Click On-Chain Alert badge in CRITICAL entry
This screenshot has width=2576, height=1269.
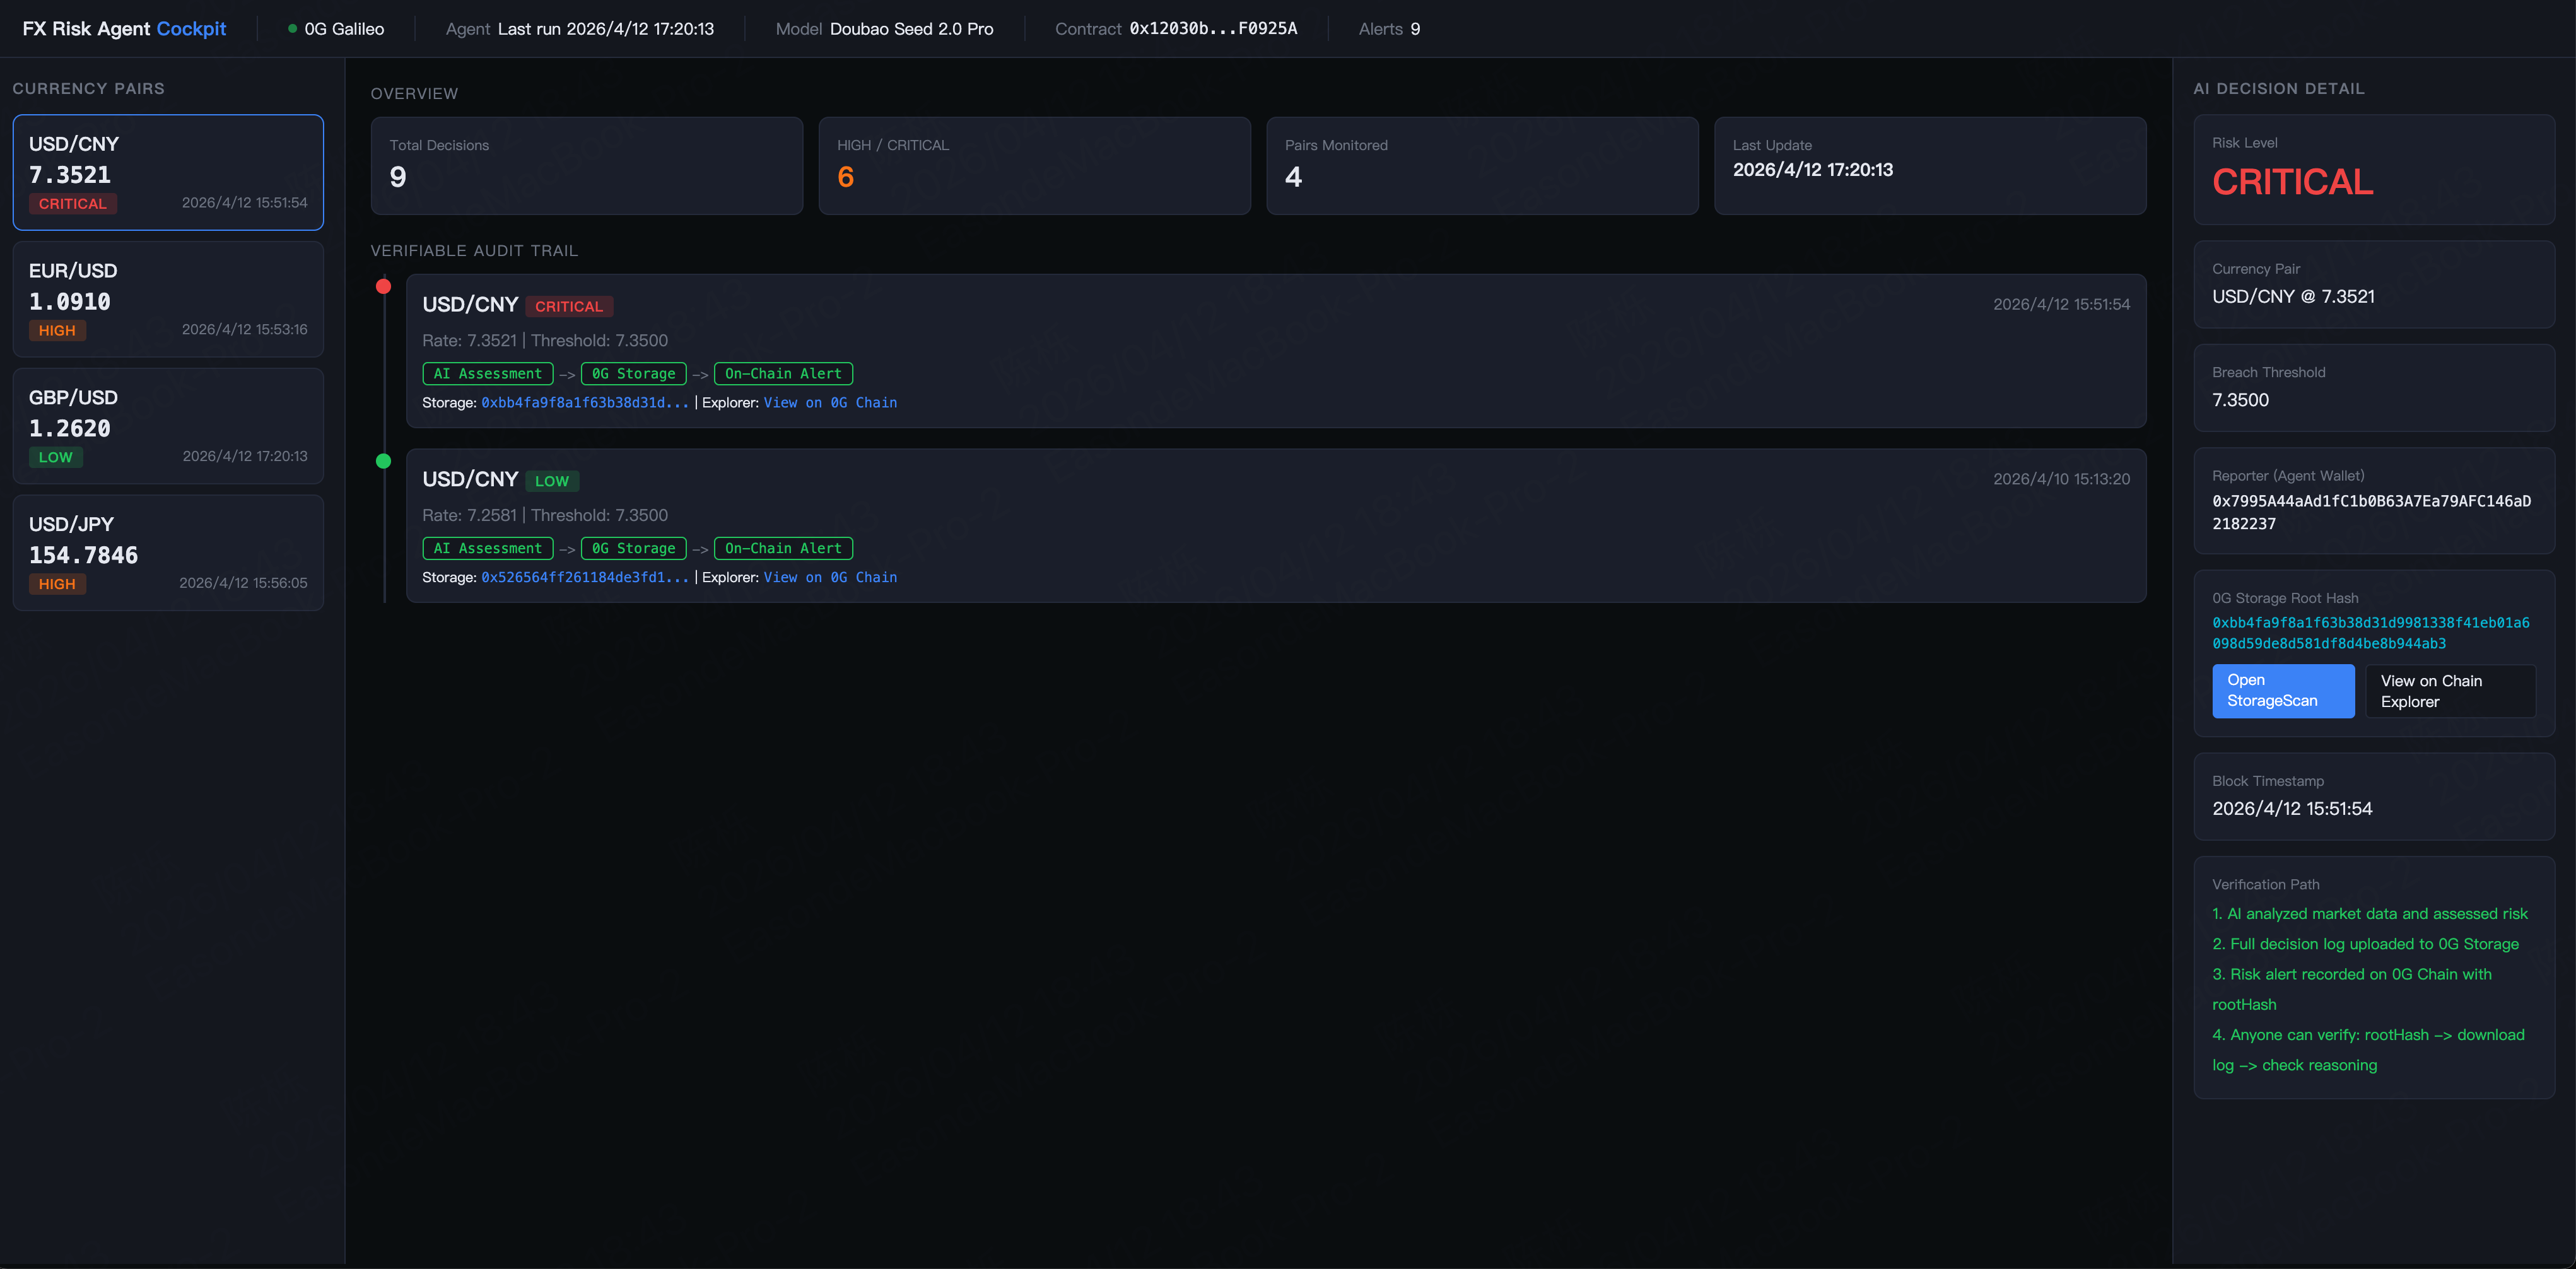click(x=783, y=374)
